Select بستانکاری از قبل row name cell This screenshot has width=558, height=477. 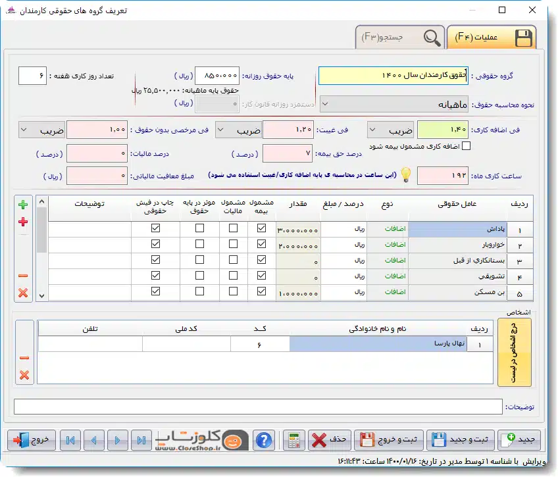(457, 261)
